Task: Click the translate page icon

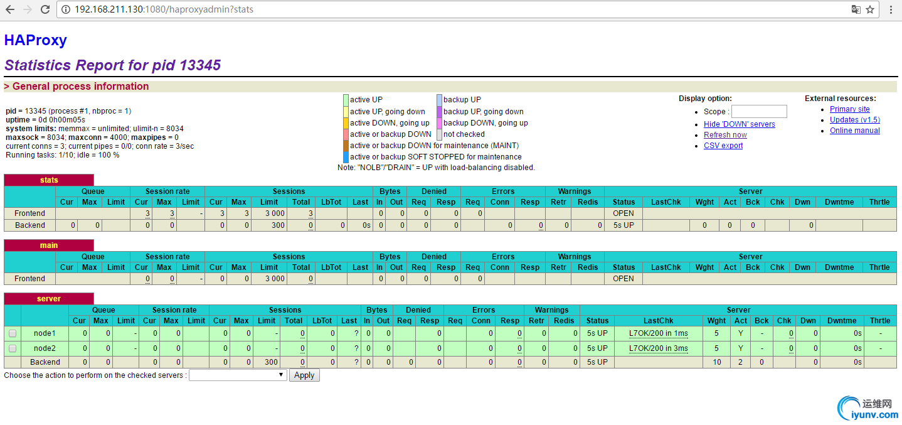Action: click(x=856, y=9)
